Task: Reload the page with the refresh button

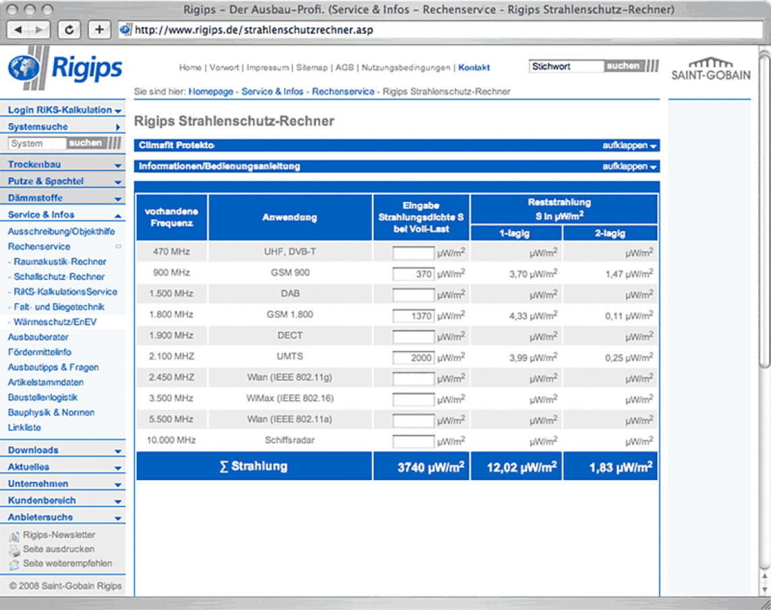Action: point(69,30)
